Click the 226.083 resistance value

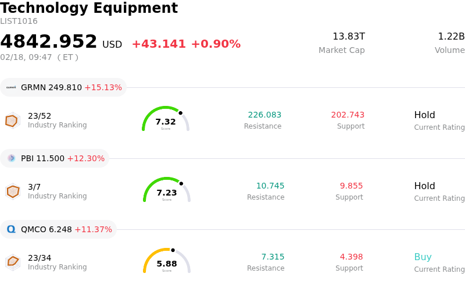264,115
